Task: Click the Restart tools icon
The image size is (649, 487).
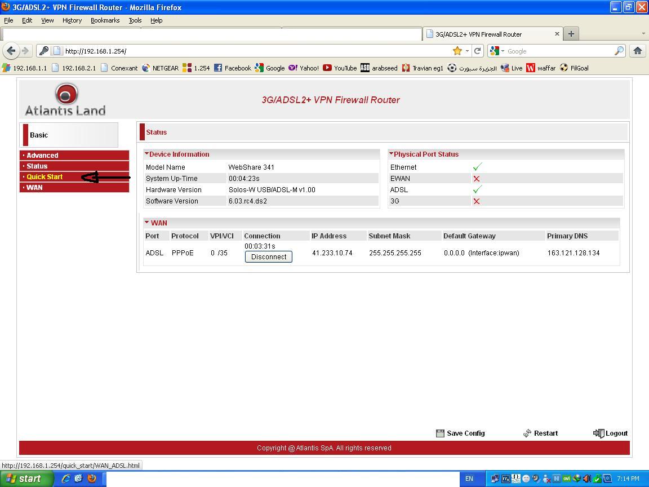Action: point(527,433)
